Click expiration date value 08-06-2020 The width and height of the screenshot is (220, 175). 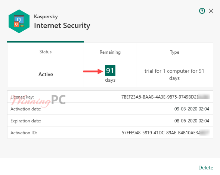tap(192, 121)
